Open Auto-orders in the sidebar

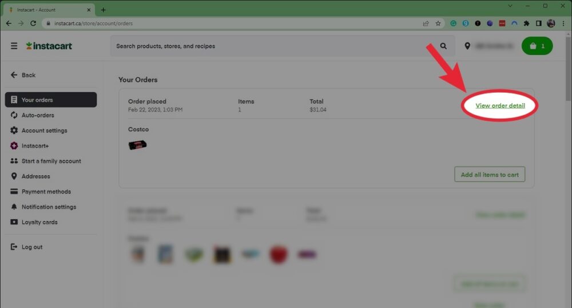click(37, 115)
